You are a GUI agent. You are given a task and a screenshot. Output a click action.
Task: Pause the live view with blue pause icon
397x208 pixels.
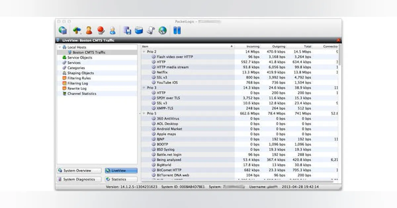point(177,30)
